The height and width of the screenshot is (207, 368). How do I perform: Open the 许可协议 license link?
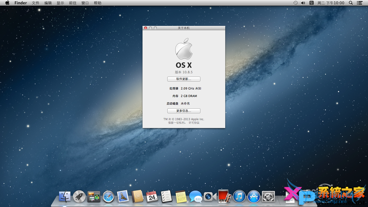click(194, 123)
